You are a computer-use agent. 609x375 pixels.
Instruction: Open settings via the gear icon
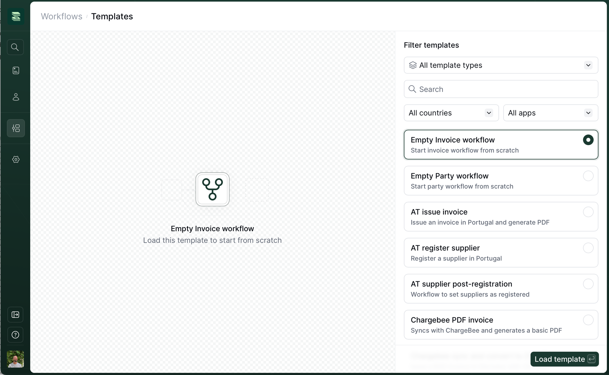click(15, 159)
